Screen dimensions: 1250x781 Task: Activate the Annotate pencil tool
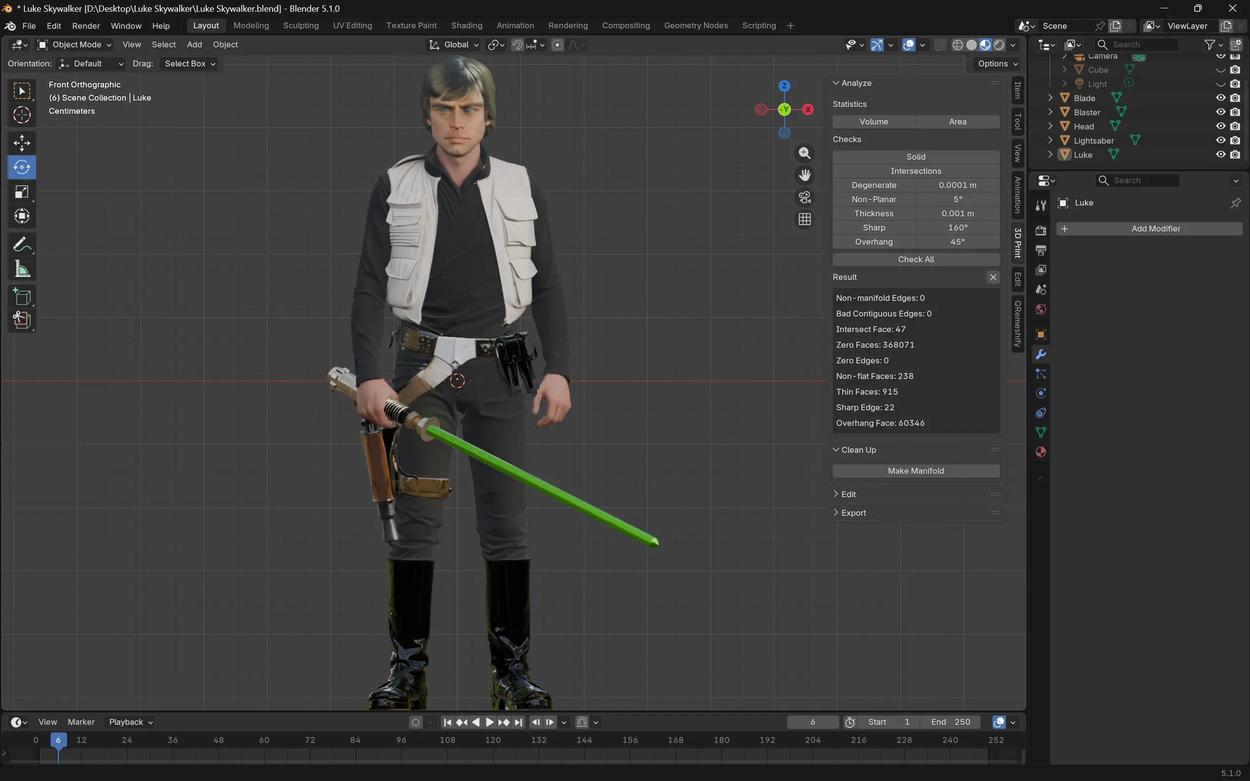tap(21, 244)
